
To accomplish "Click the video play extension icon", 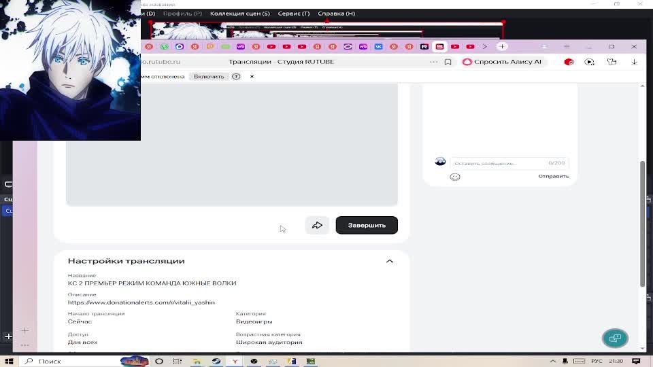I will pos(589,62).
